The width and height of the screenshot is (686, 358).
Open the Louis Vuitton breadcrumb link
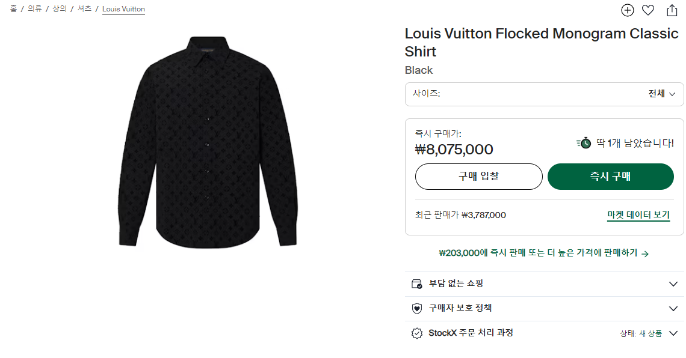tap(123, 9)
